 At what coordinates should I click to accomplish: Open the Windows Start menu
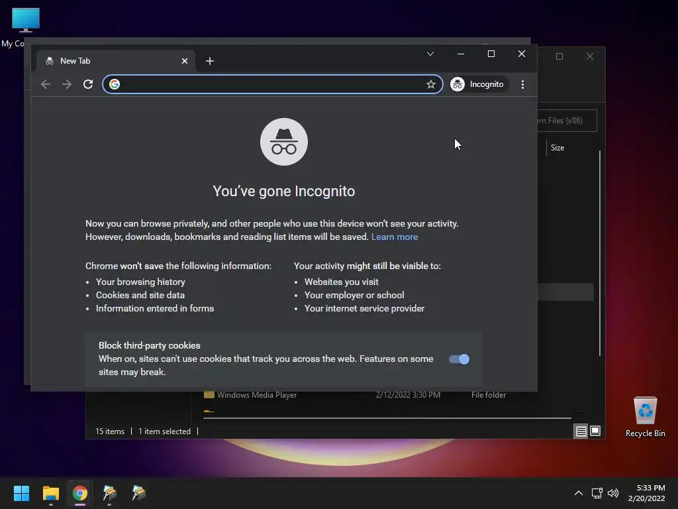point(21,493)
